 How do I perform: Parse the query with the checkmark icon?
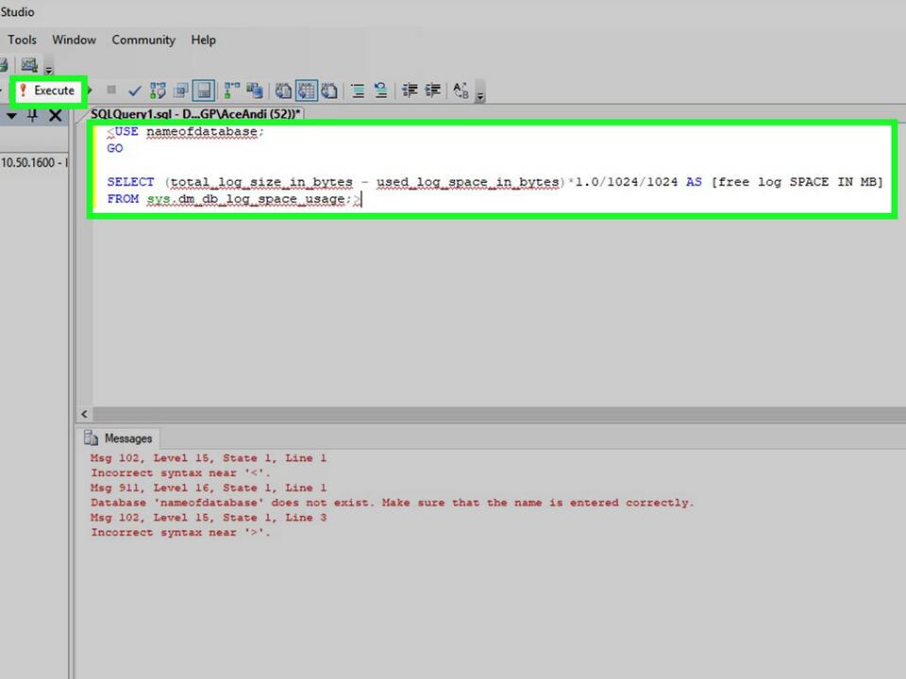coord(135,91)
